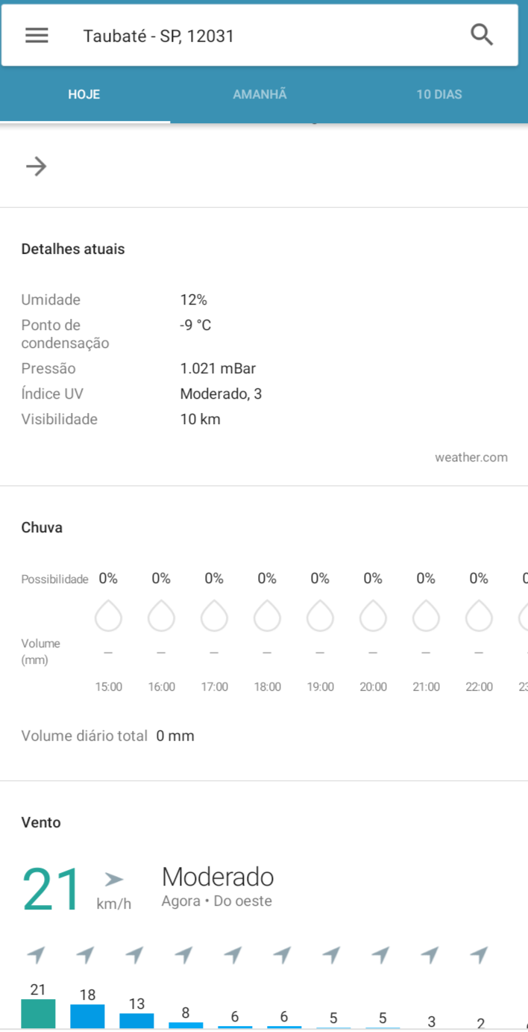
Task: Tap the Índice UV value Moderado, 3
Action: 221,394
